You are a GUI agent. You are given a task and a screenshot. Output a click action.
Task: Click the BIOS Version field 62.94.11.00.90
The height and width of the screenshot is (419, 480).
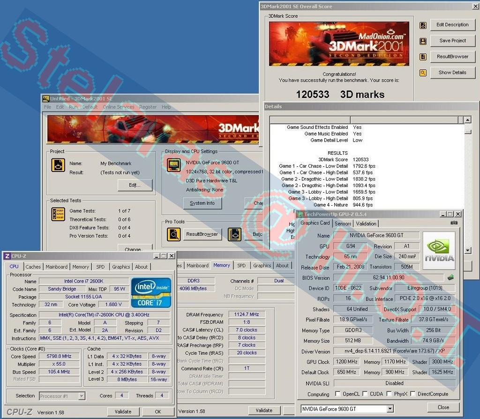[x=389, y=277]
